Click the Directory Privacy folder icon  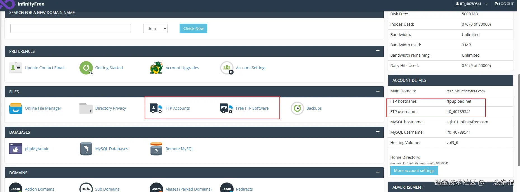coord(86,108)
